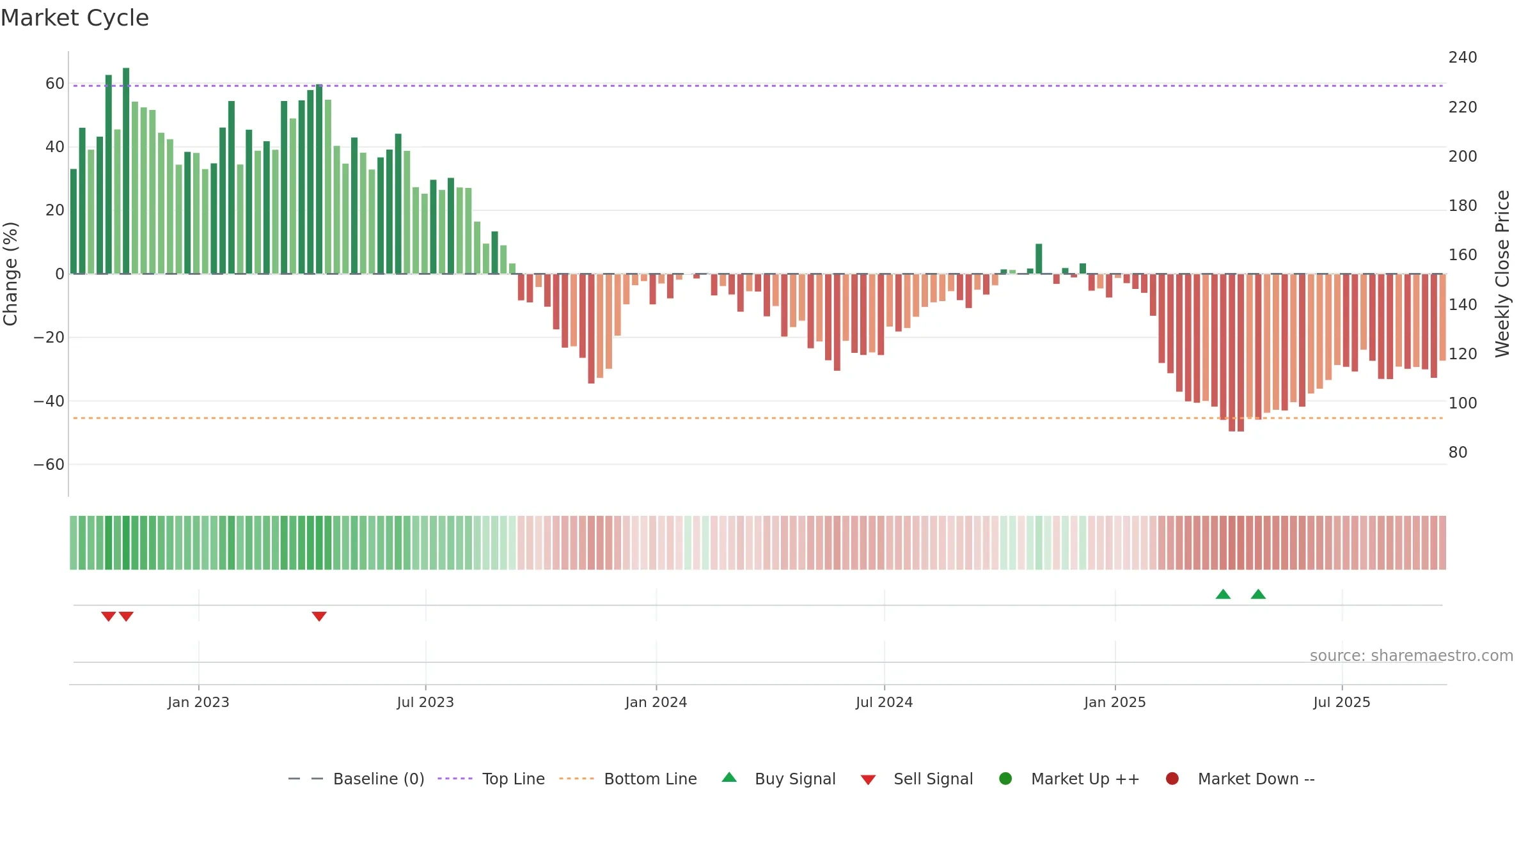Click the first buy signal marker in early 2025
Screen dimensions: 1535x863
[x=1223, y=594]
